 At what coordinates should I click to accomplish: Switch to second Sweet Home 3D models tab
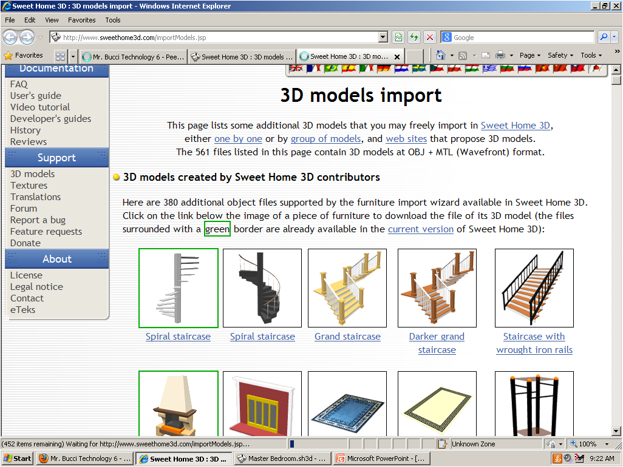tap(242, 57)
